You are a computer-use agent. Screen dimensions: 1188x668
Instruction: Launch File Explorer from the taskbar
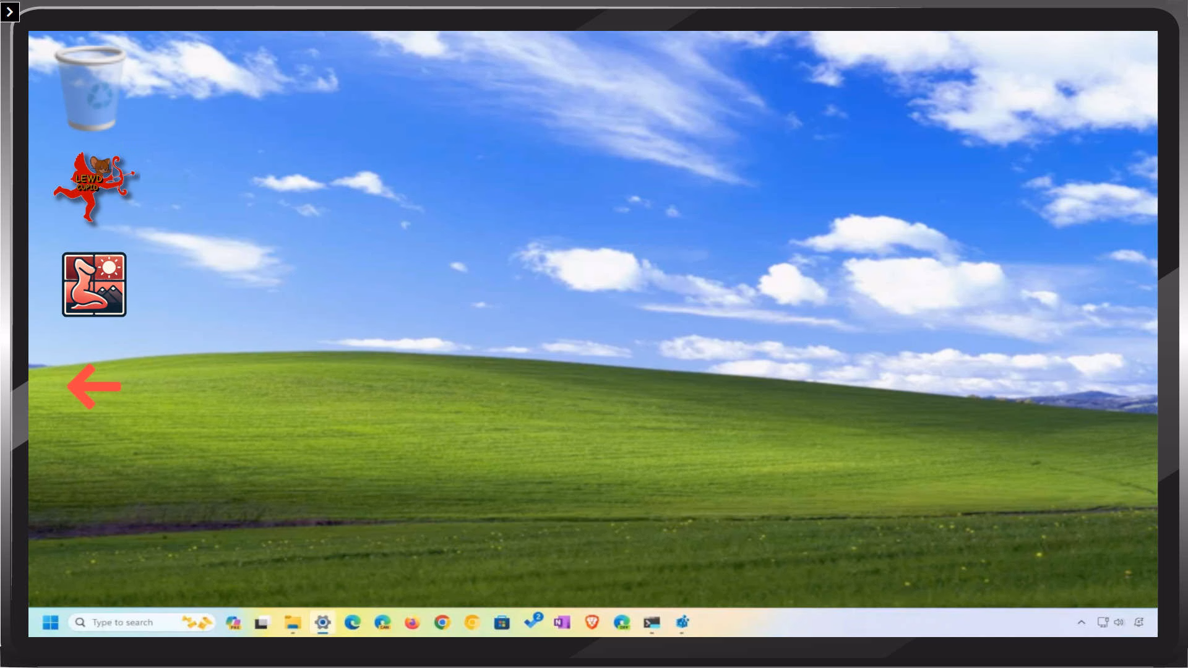pos(293,622)
